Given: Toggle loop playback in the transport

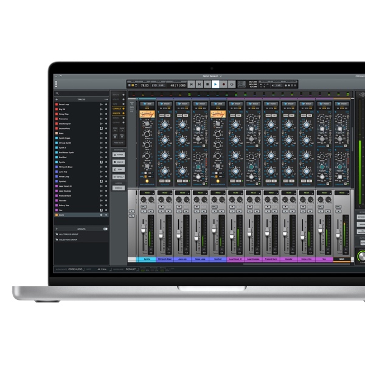Looking at the screenshot, I should pos(232,85).
